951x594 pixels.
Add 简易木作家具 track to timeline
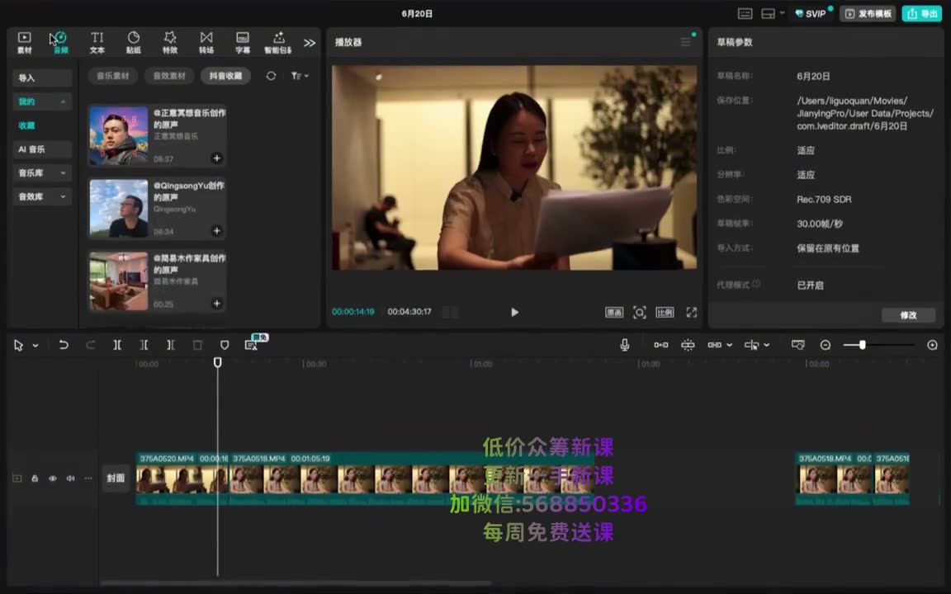(x=216, y=303)
